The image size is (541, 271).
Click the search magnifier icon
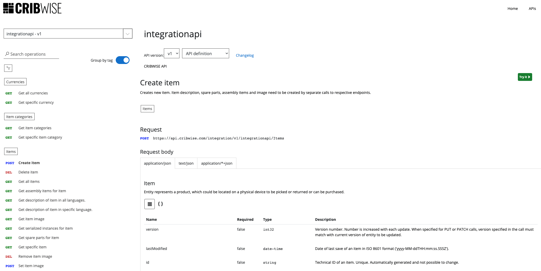7,54
